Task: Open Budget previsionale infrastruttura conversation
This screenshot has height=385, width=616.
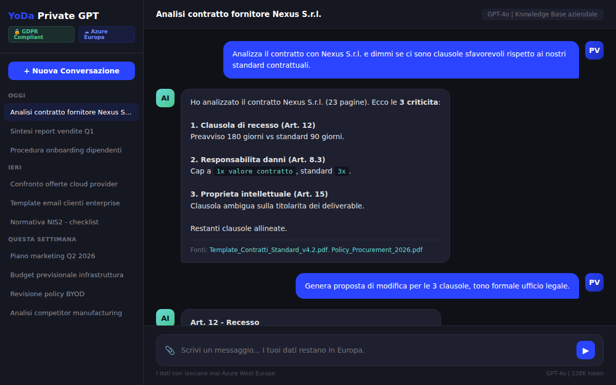Action: click(x=67, y=275)
